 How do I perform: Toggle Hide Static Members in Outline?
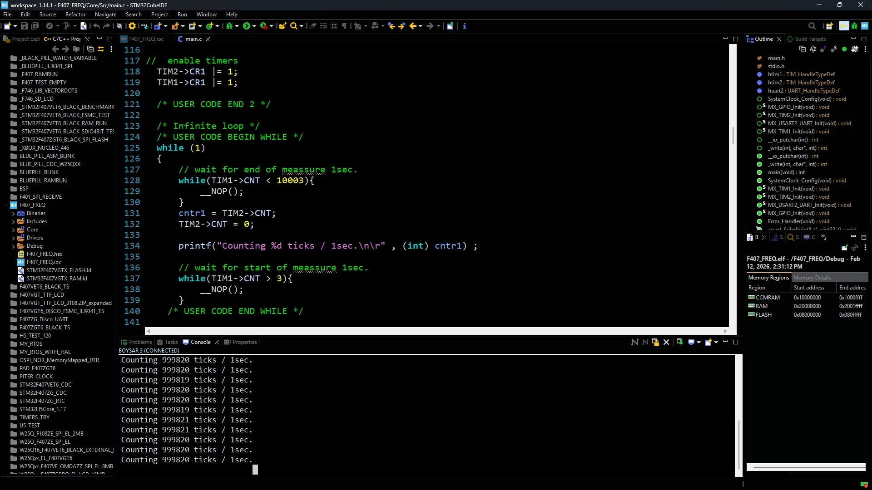click(x=833, y=49)
